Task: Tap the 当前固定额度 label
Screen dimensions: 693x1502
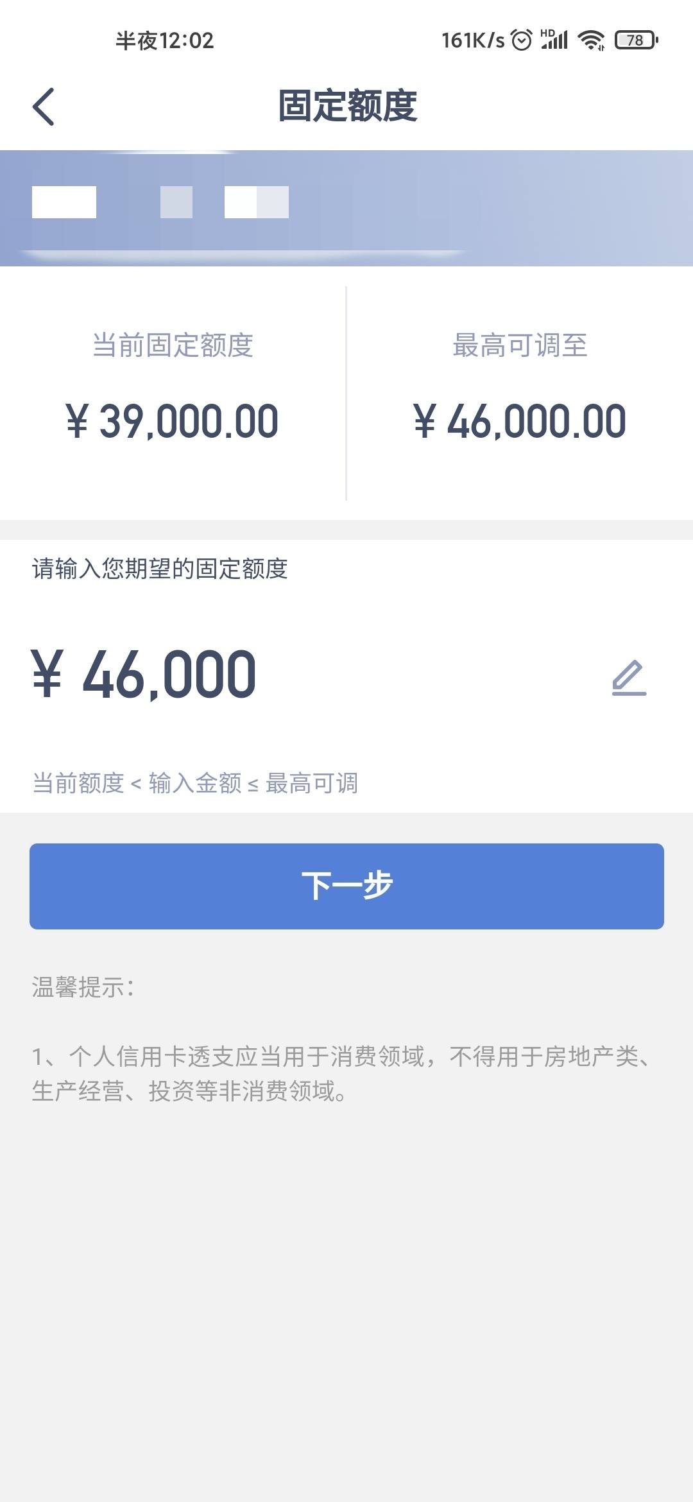Action: coord(173,345)
